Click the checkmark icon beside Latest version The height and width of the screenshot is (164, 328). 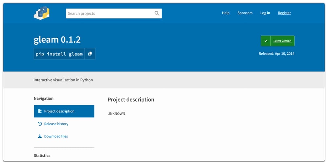pos(266,41)
